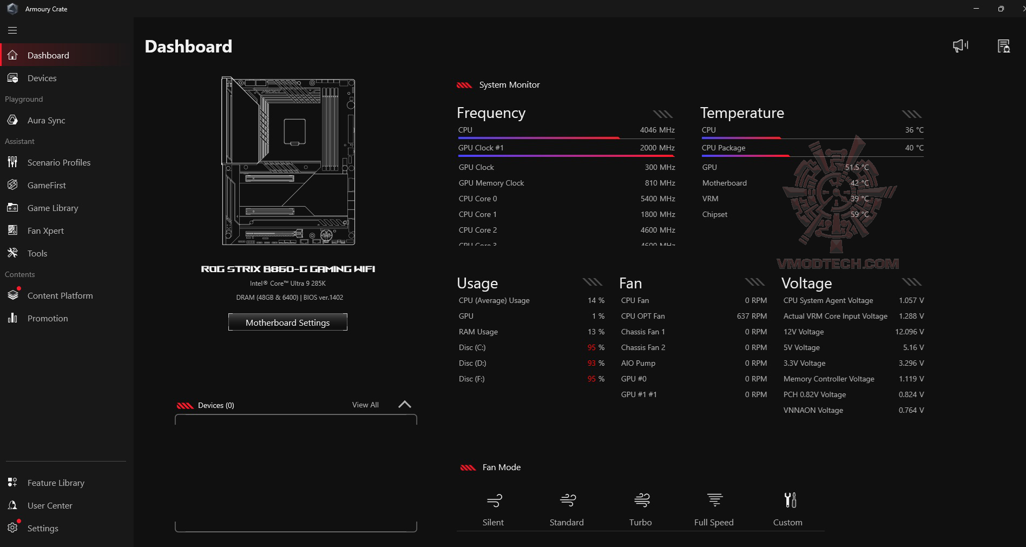Viewport: 1026px width, 547px height.
Task: Click the Scenario Profiles icon
Action: pyautogui.click(x=12, y=162)
